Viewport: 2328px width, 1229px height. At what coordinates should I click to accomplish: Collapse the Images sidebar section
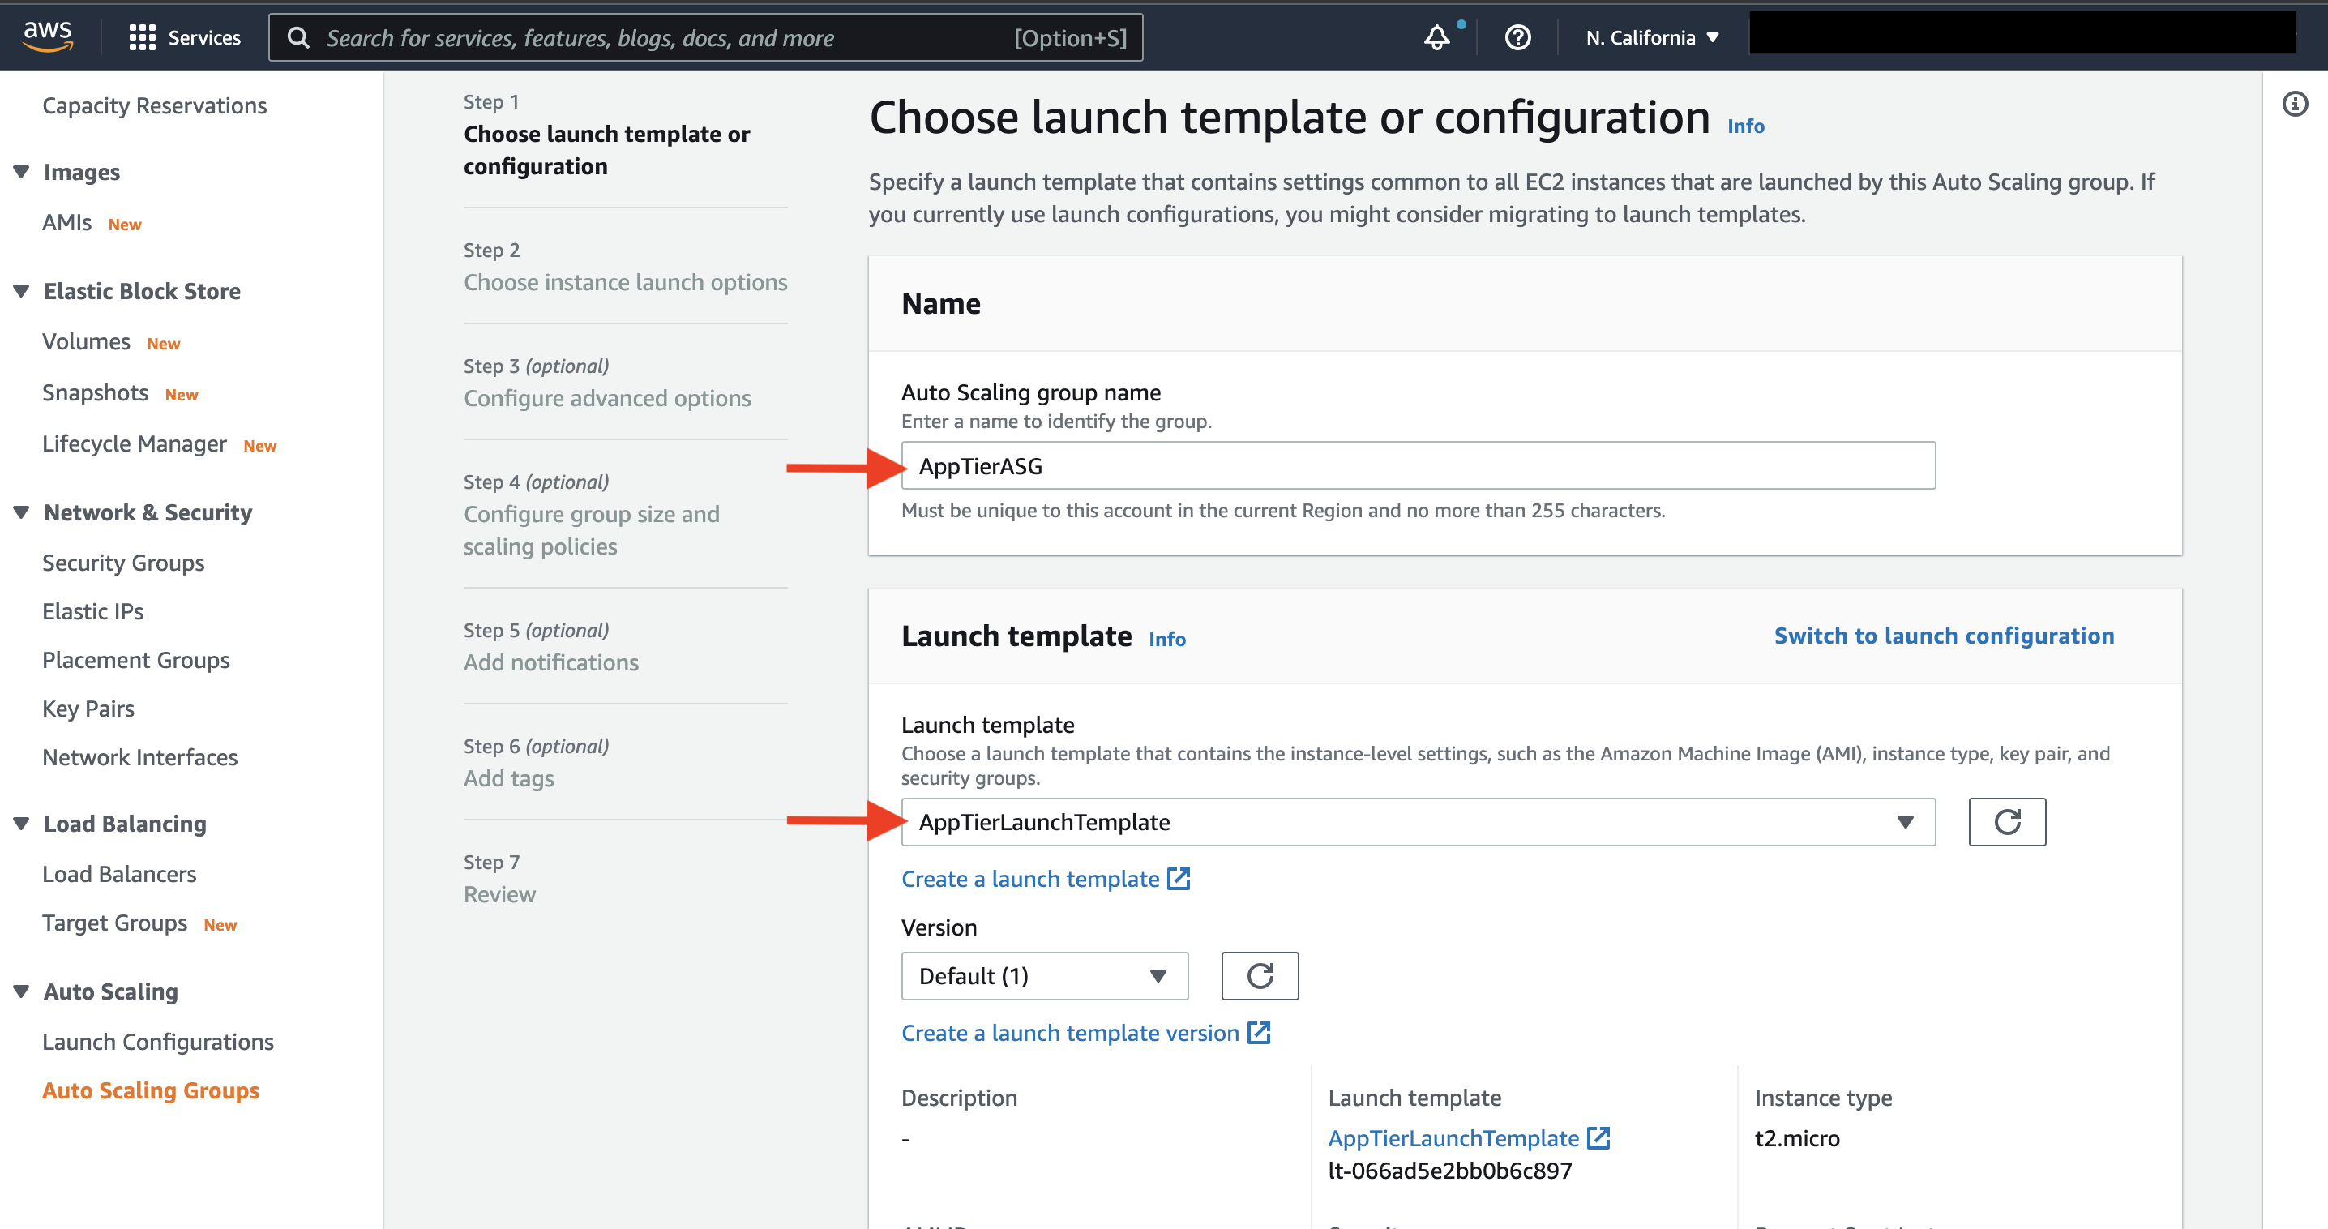pyautogui.click(x=22, y=172)
